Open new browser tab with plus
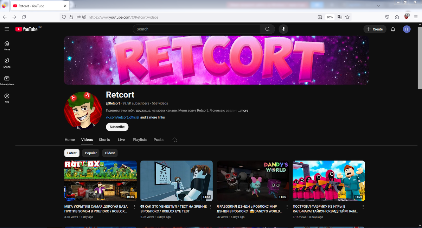The width and height of the screenshot is (422, 228). (x=75, y=6)
